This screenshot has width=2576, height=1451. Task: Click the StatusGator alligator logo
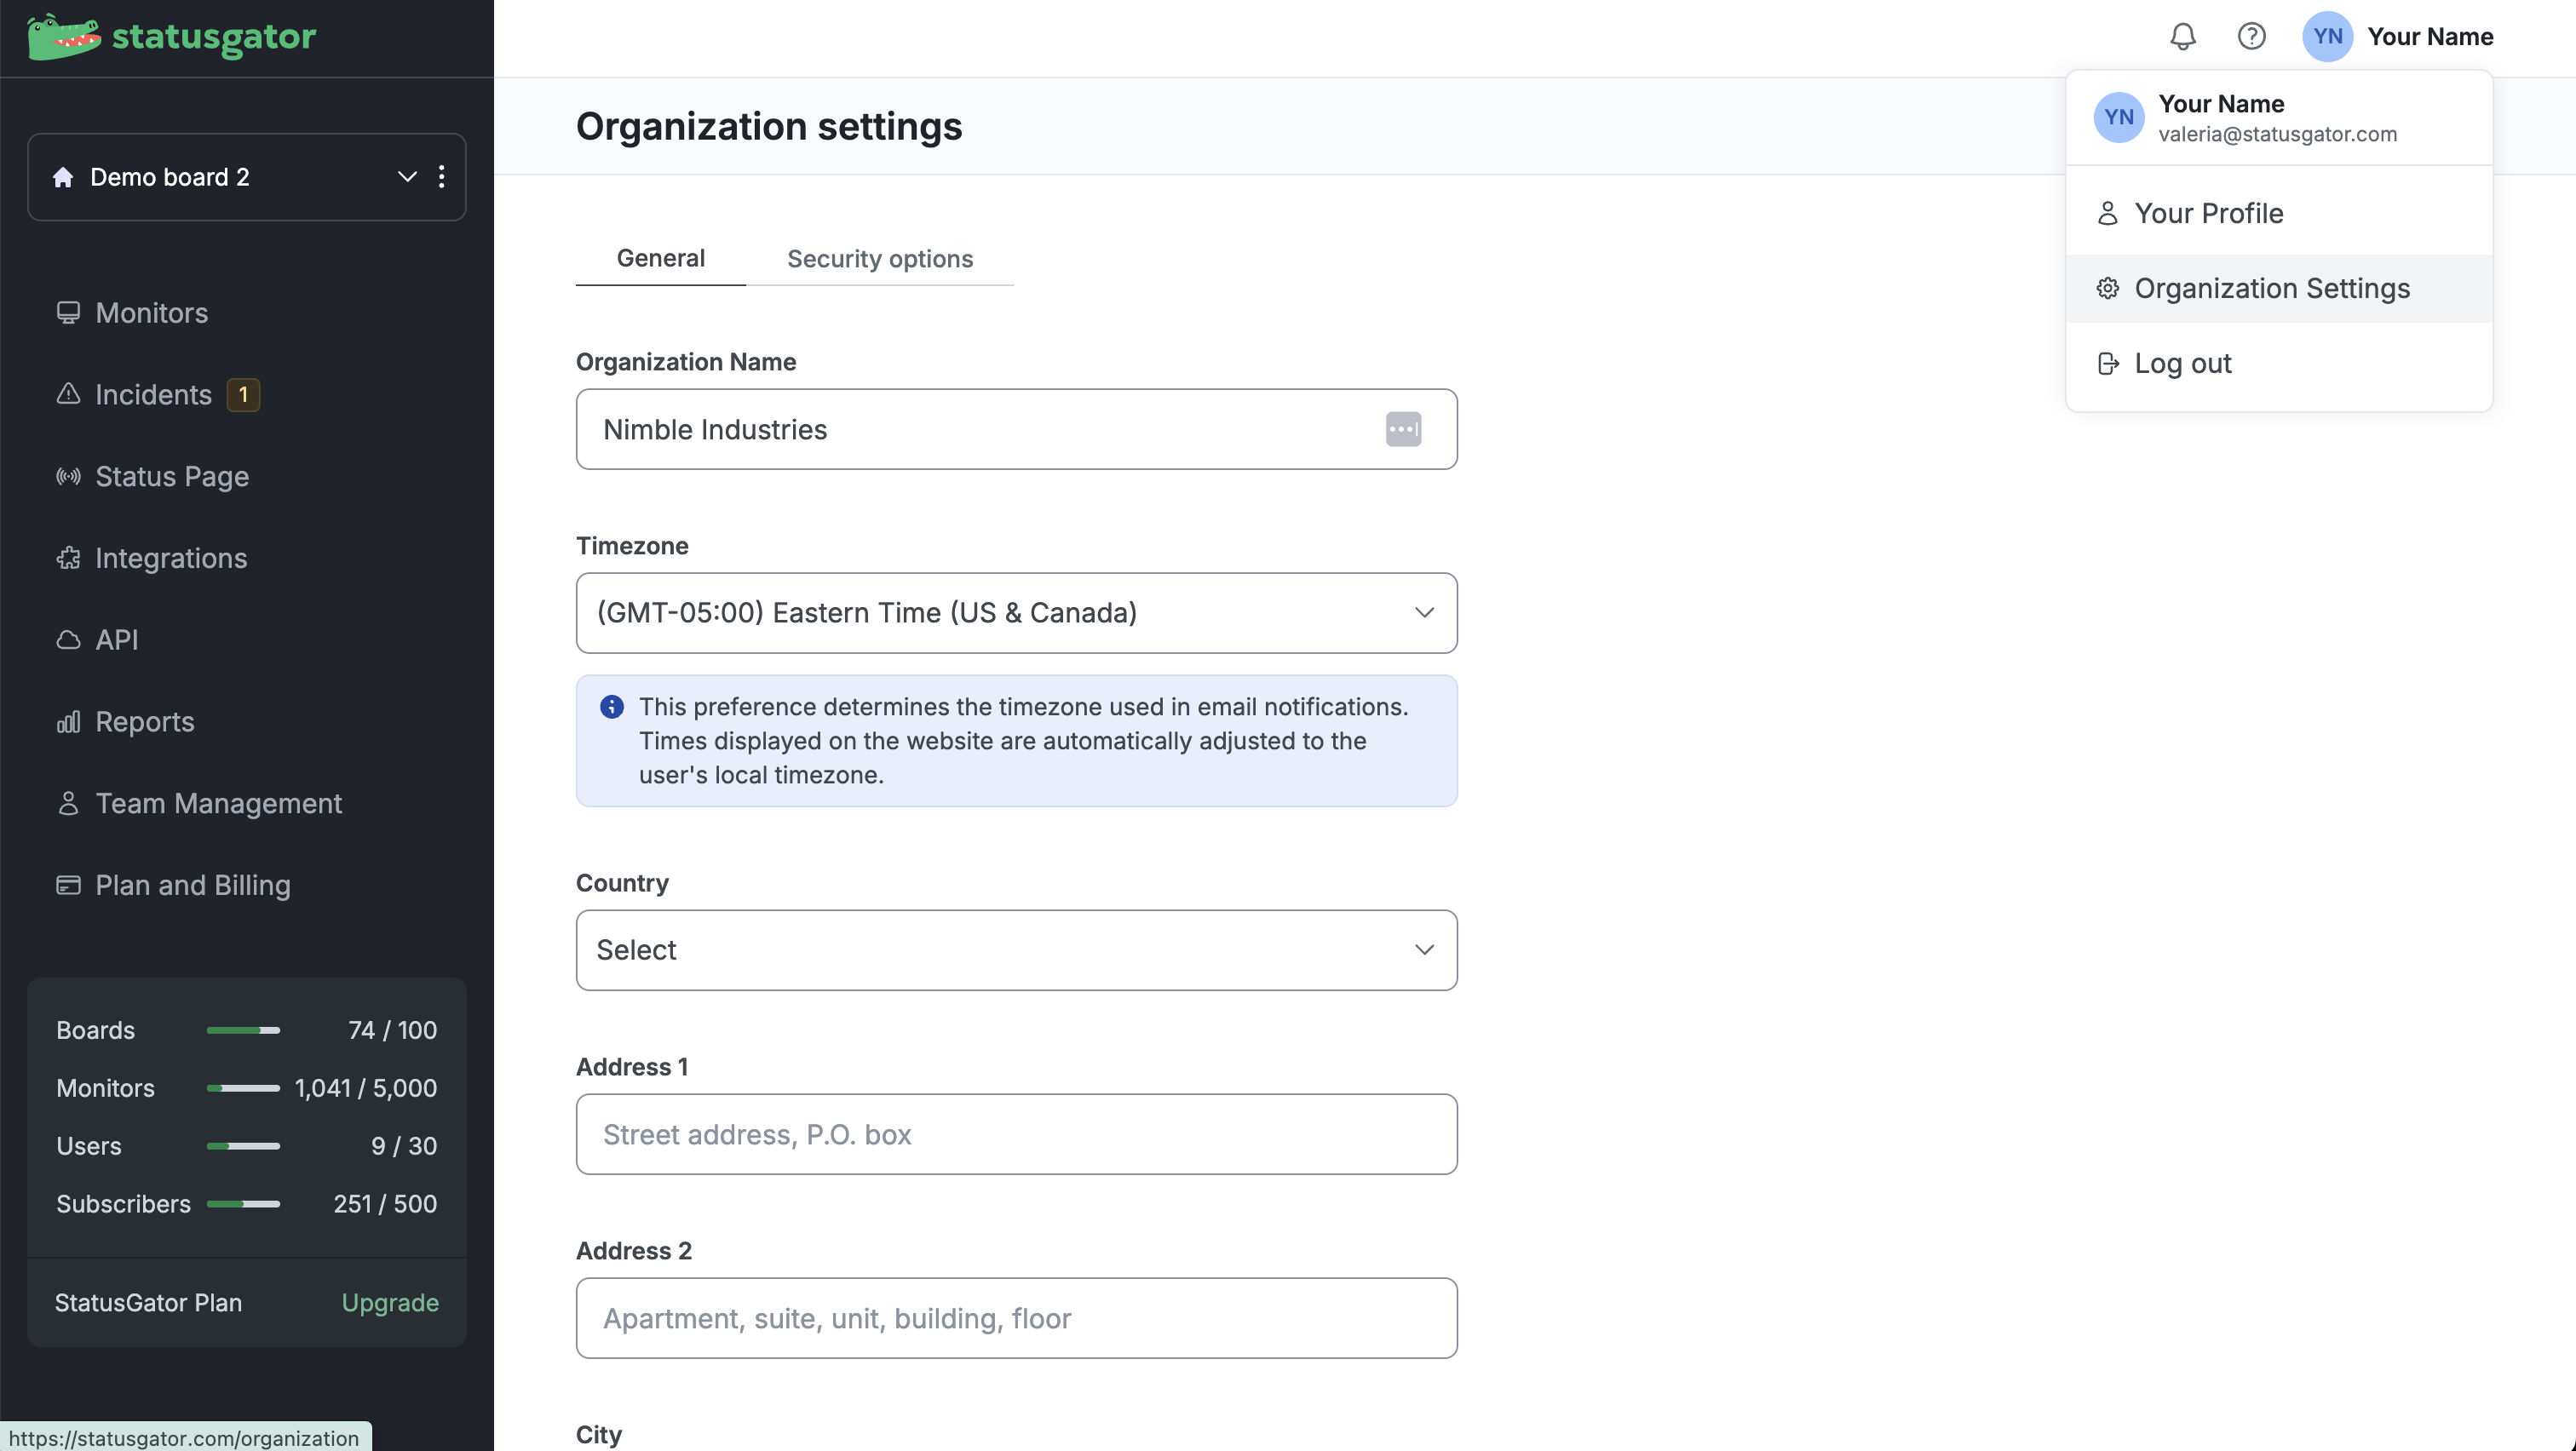64,37
